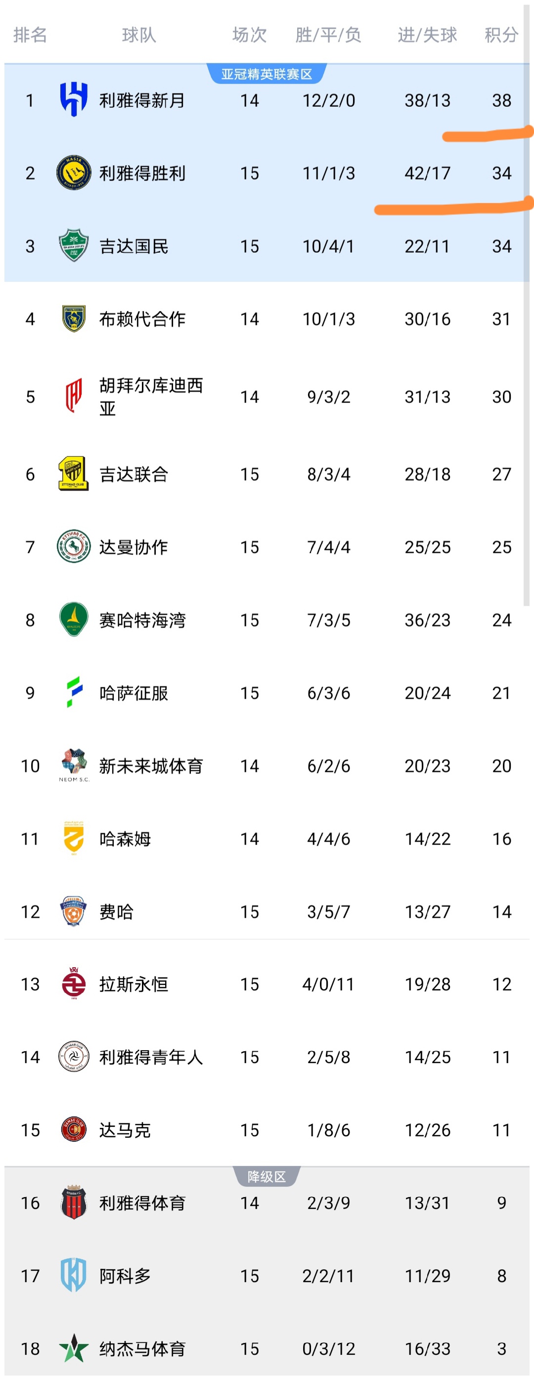Click the 亚冠精英联赛区 zone label
This screenshot has width=534, height=1380.
point(266,74)
